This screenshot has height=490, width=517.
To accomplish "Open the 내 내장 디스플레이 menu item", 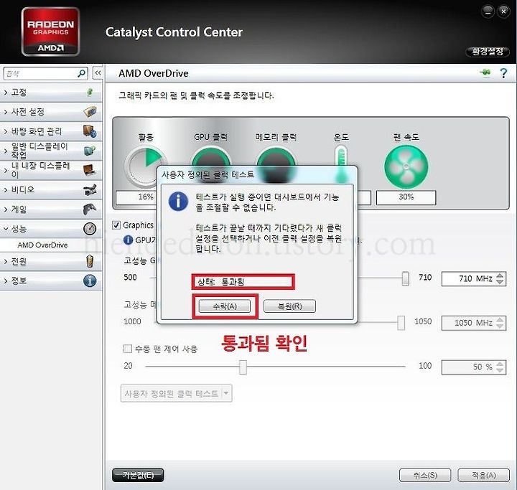I will click(51, 170).
